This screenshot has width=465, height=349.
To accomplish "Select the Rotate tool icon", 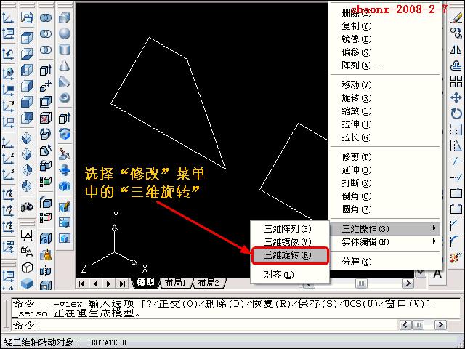I will pyautogui.click(x=456, y=113).
